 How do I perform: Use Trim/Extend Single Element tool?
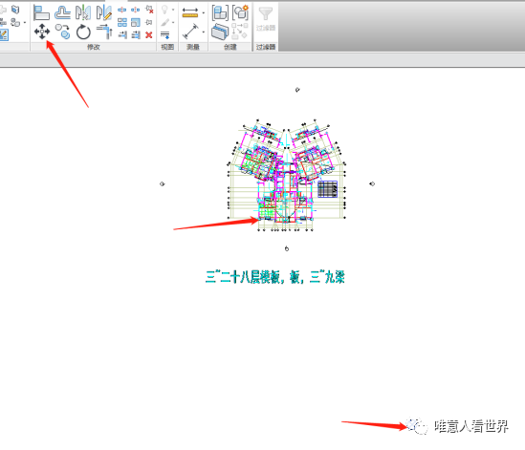pyautogui.click(x=122, y=34)
